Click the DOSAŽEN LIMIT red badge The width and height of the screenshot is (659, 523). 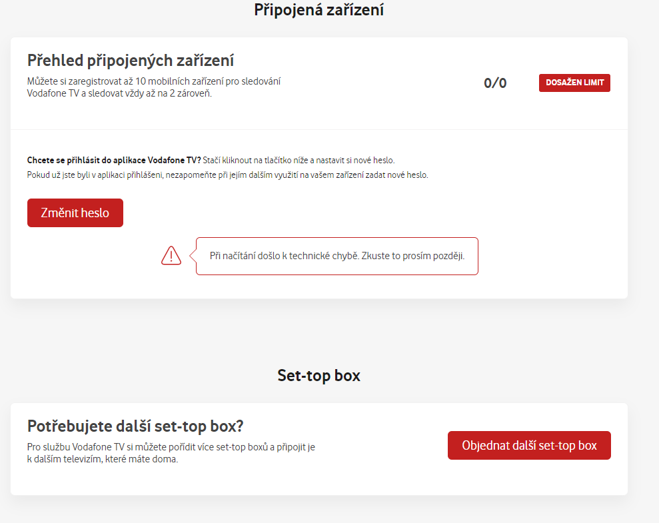click(574, 83)
